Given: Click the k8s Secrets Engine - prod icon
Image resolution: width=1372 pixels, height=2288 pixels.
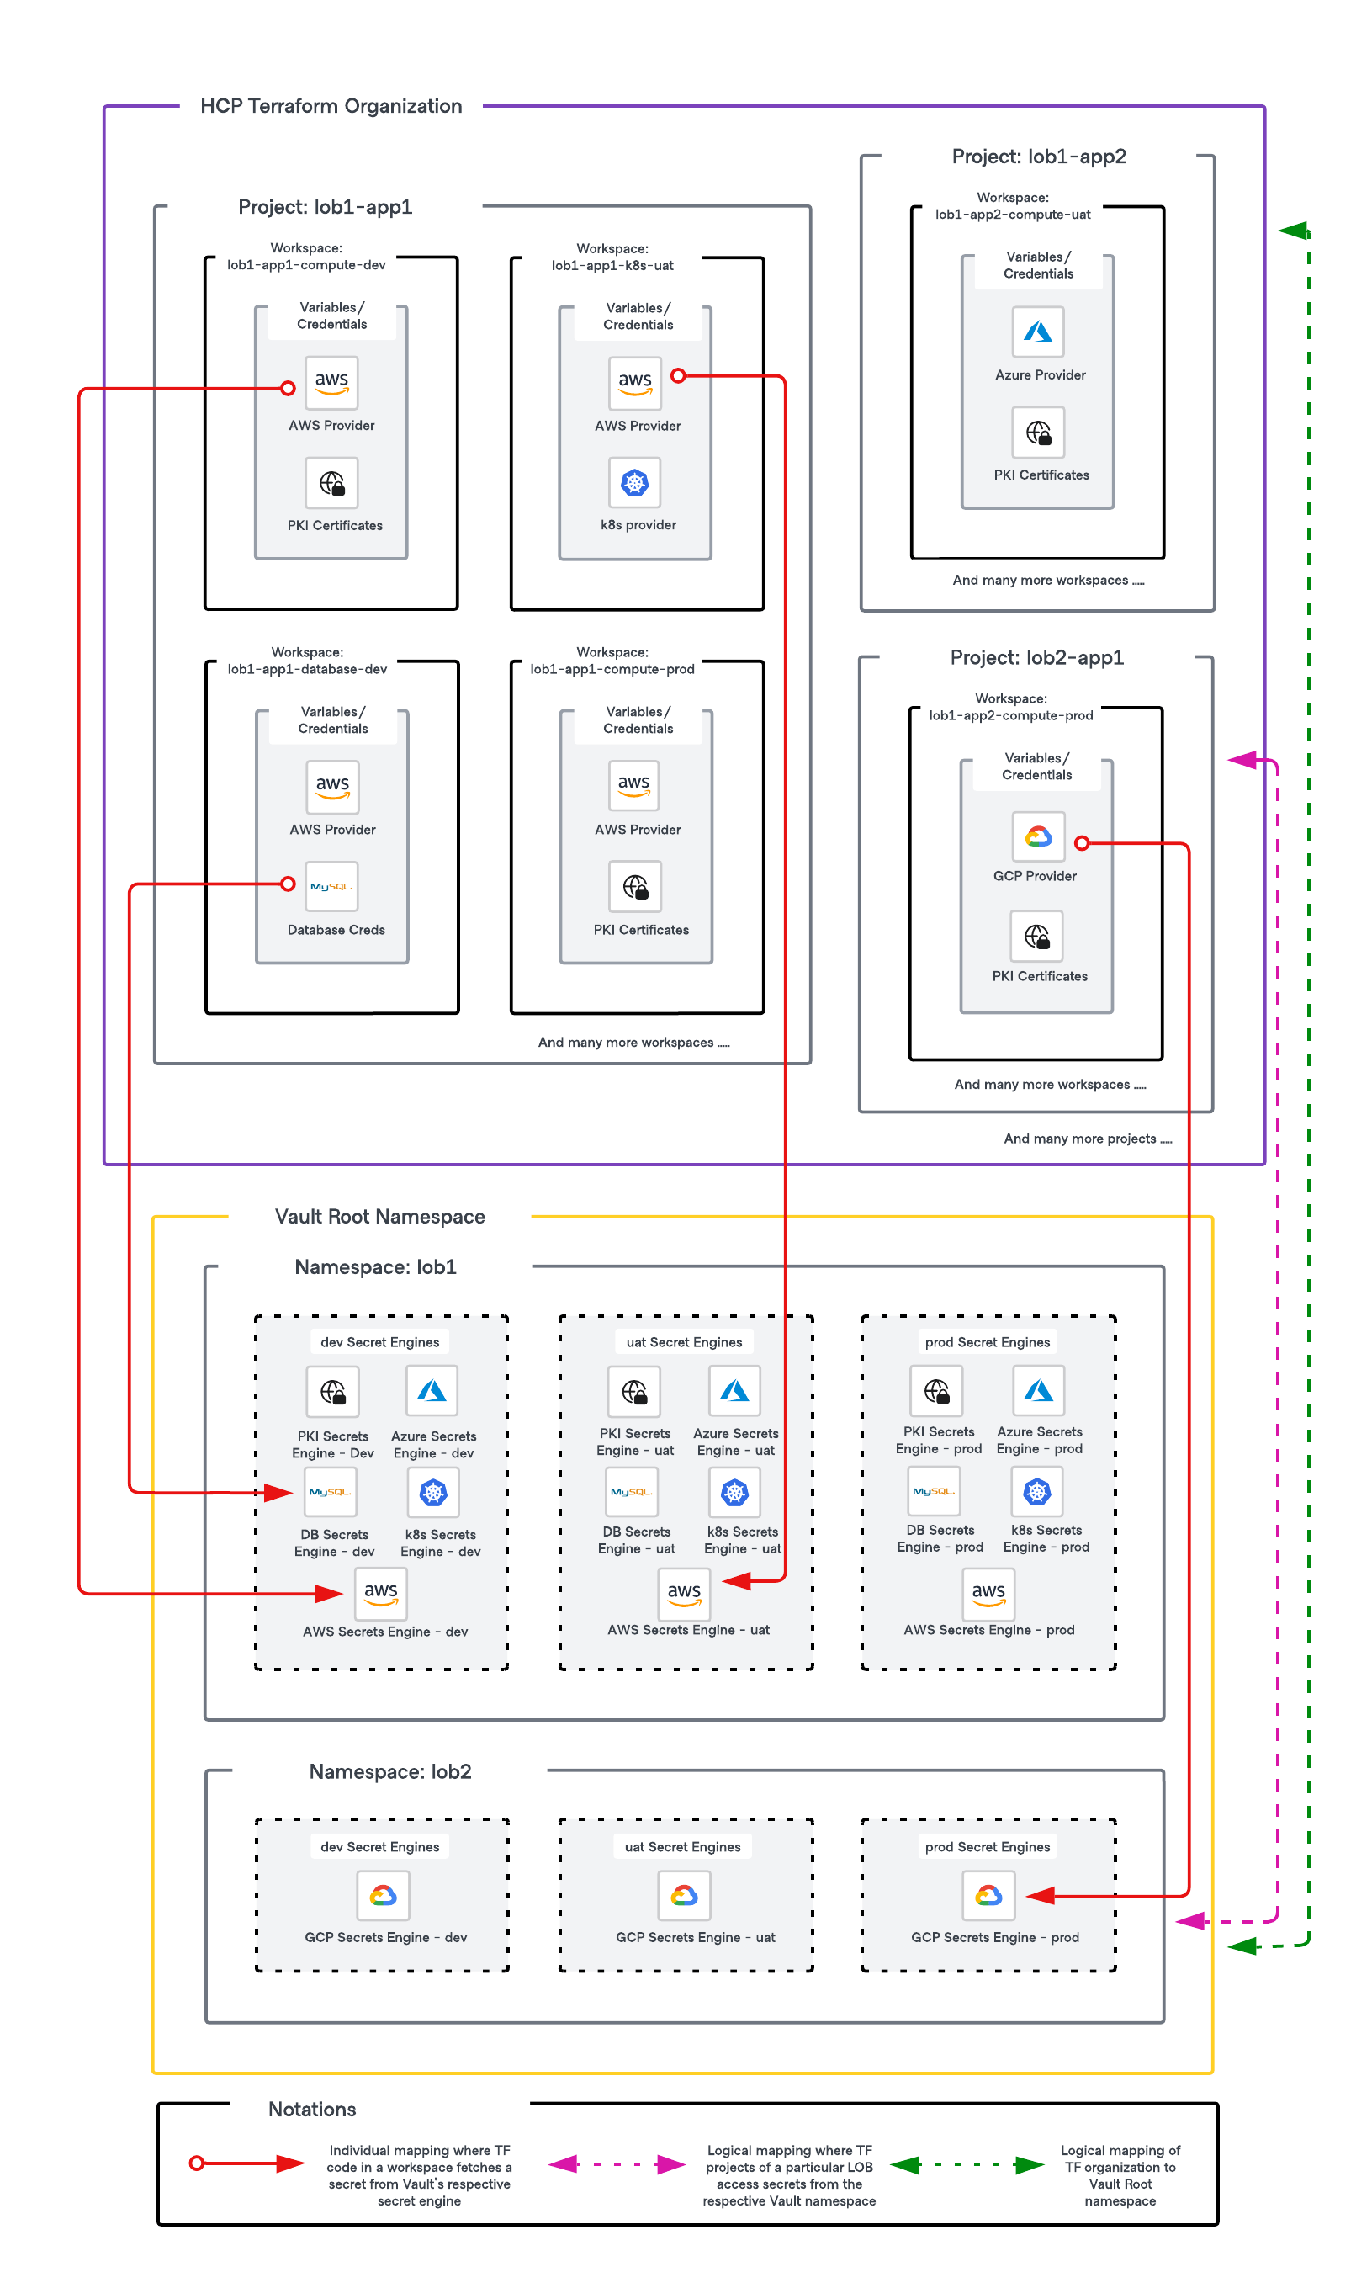Looking at the screenshot, I should coord(1036,1491).
